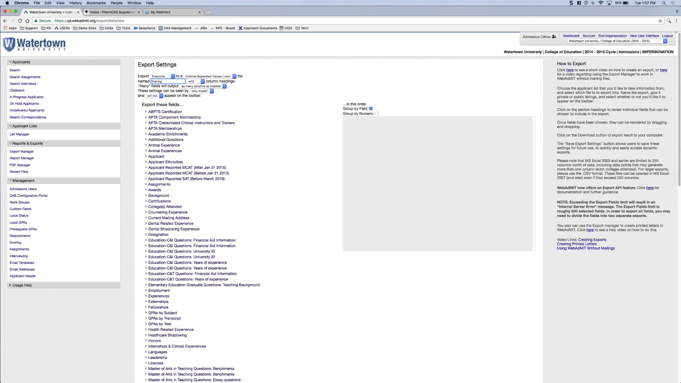Open the Salesforce bookmark
681x383 pixels.
point(144,28)
